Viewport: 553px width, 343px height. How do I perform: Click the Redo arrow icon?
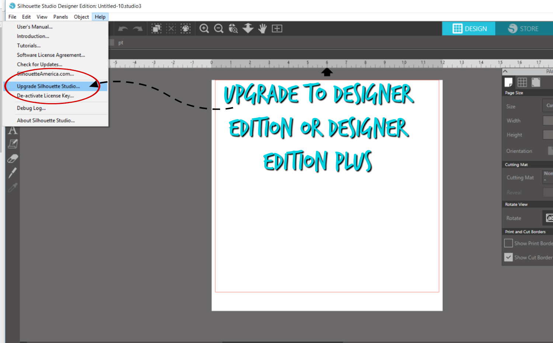(x=138, y=29)
